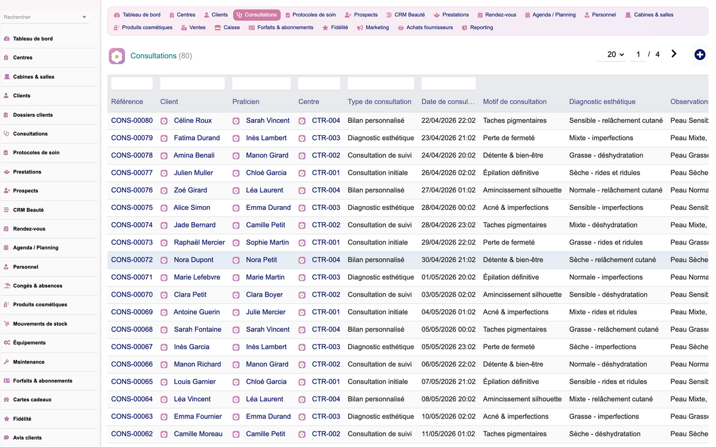Click the Mouvements de stock sidebar icon

click(7, 324)
